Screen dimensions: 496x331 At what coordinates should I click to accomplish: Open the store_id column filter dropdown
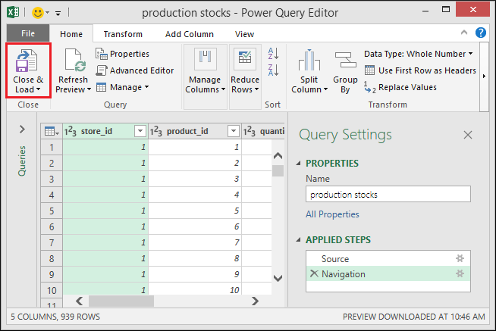[x=140, y=131]
